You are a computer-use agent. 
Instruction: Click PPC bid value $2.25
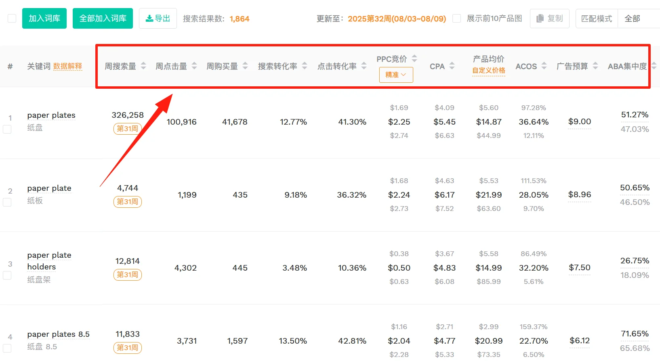click(399, 122)
